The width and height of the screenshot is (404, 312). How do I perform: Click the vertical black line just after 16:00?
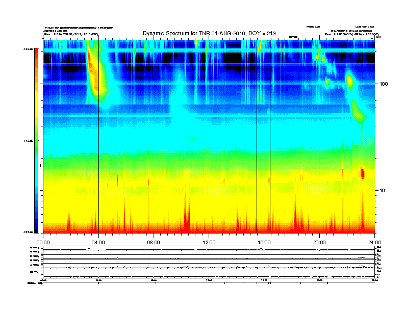point(270,137)
